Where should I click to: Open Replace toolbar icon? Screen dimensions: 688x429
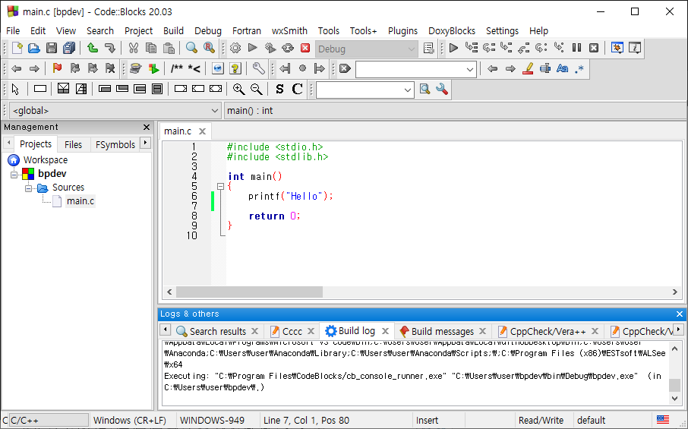click(x=209, y=48)
